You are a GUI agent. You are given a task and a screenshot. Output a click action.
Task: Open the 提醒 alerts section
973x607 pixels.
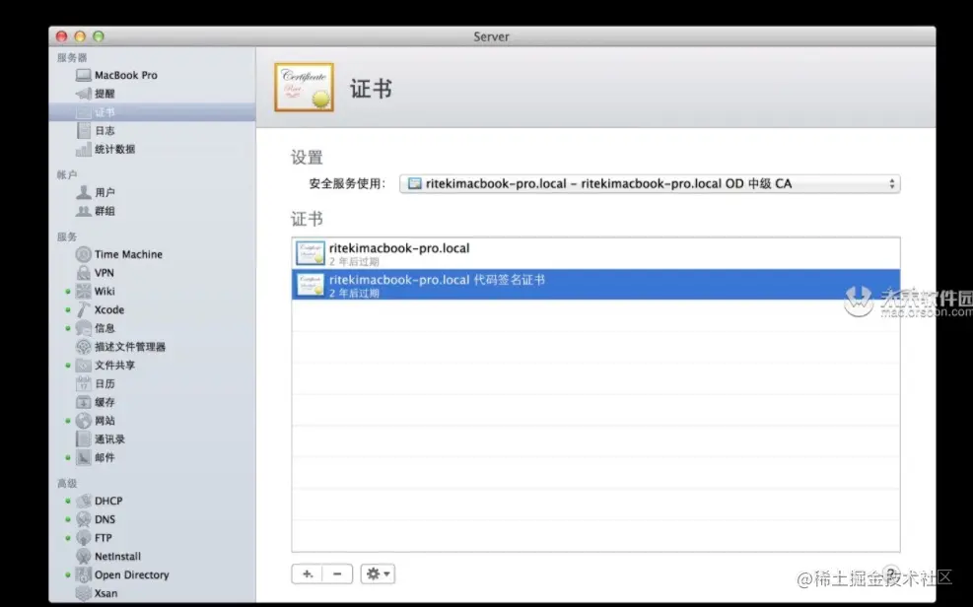pyautogui.click(x=96, y=94)
